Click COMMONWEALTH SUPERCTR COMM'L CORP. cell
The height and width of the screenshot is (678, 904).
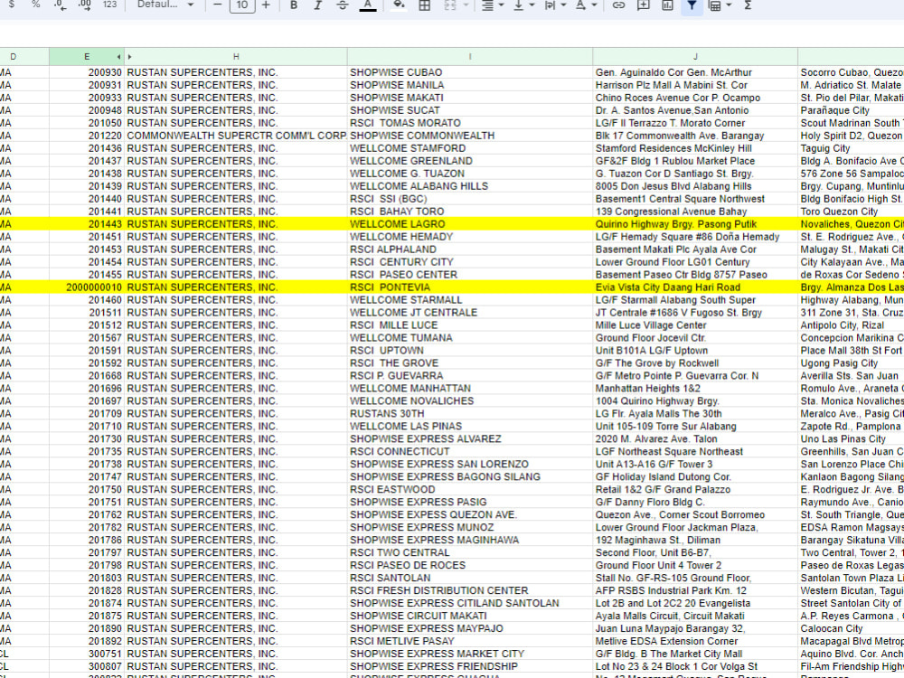click(236, 136)
